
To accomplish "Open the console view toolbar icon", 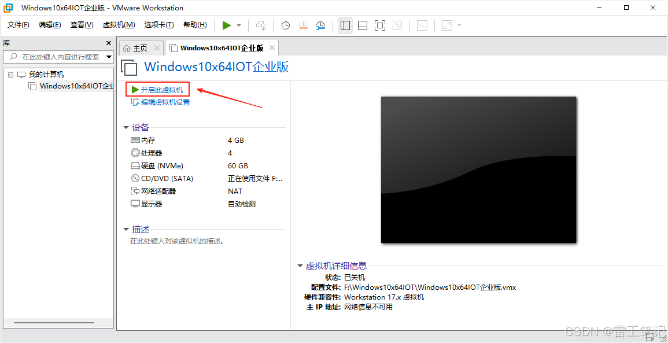I will click(422, 25).
